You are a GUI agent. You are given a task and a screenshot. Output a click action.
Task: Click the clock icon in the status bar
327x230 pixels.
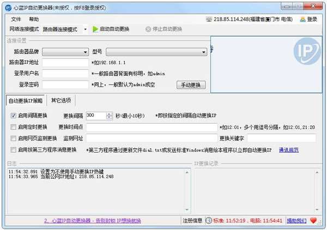[209, 220]
